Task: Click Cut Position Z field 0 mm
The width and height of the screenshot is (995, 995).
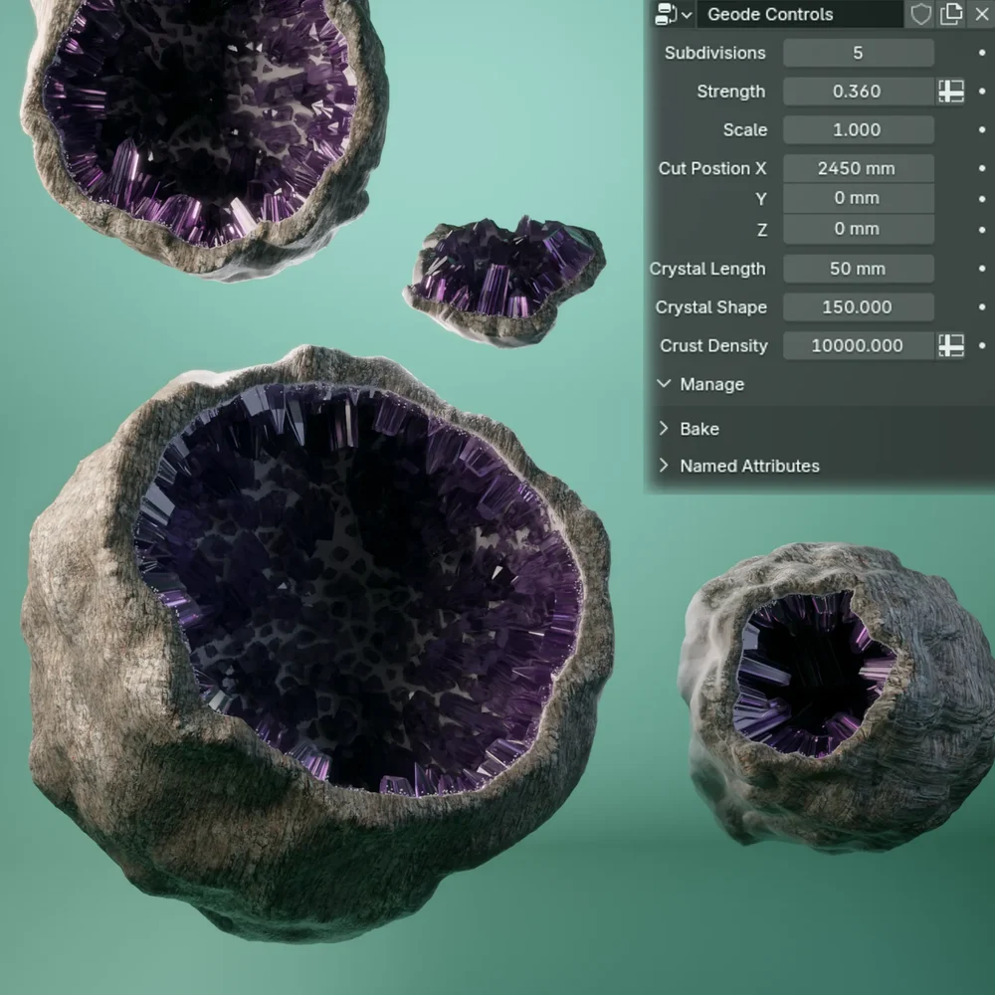Action: [858, 229]
